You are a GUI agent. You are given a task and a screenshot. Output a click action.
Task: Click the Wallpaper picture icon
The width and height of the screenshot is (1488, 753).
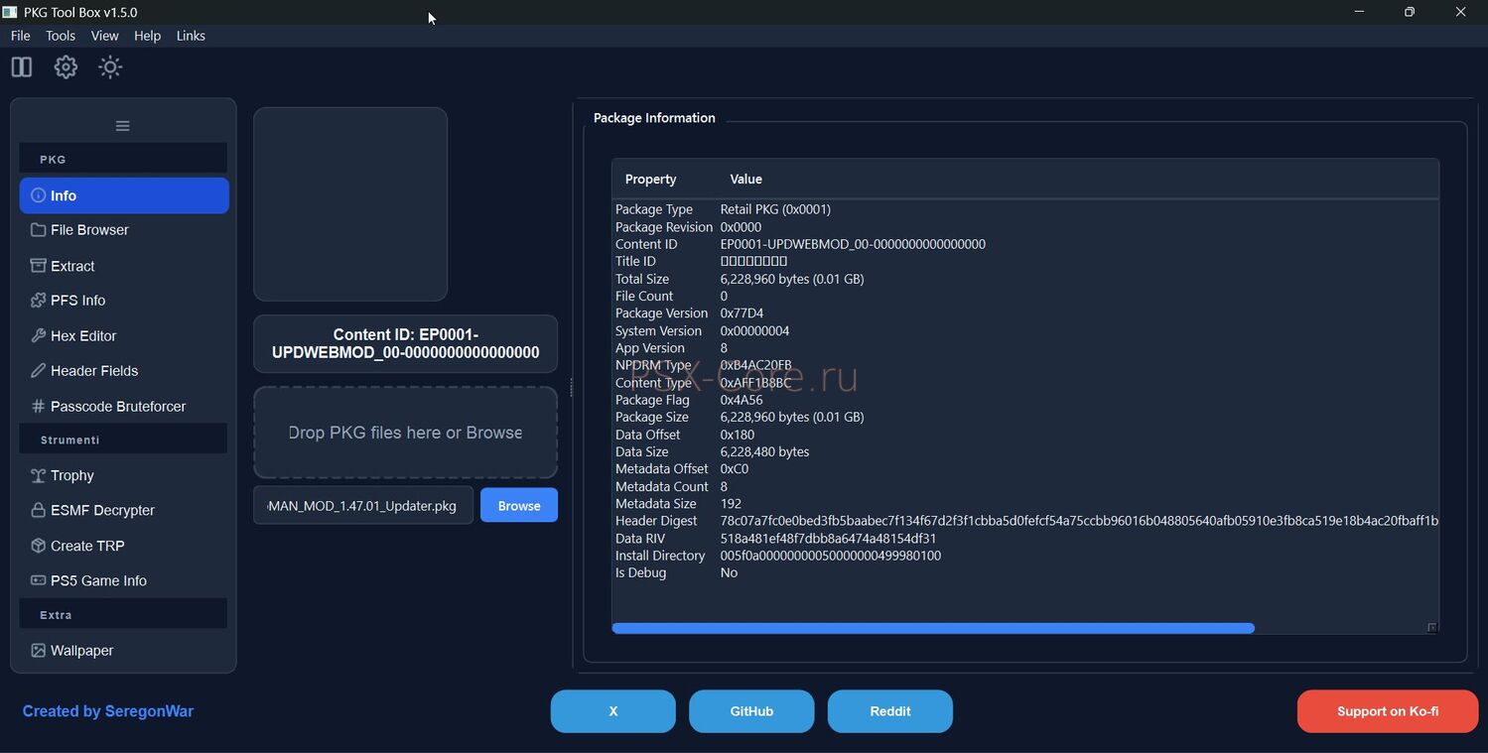pyautogui.click(x=38, y=651)
